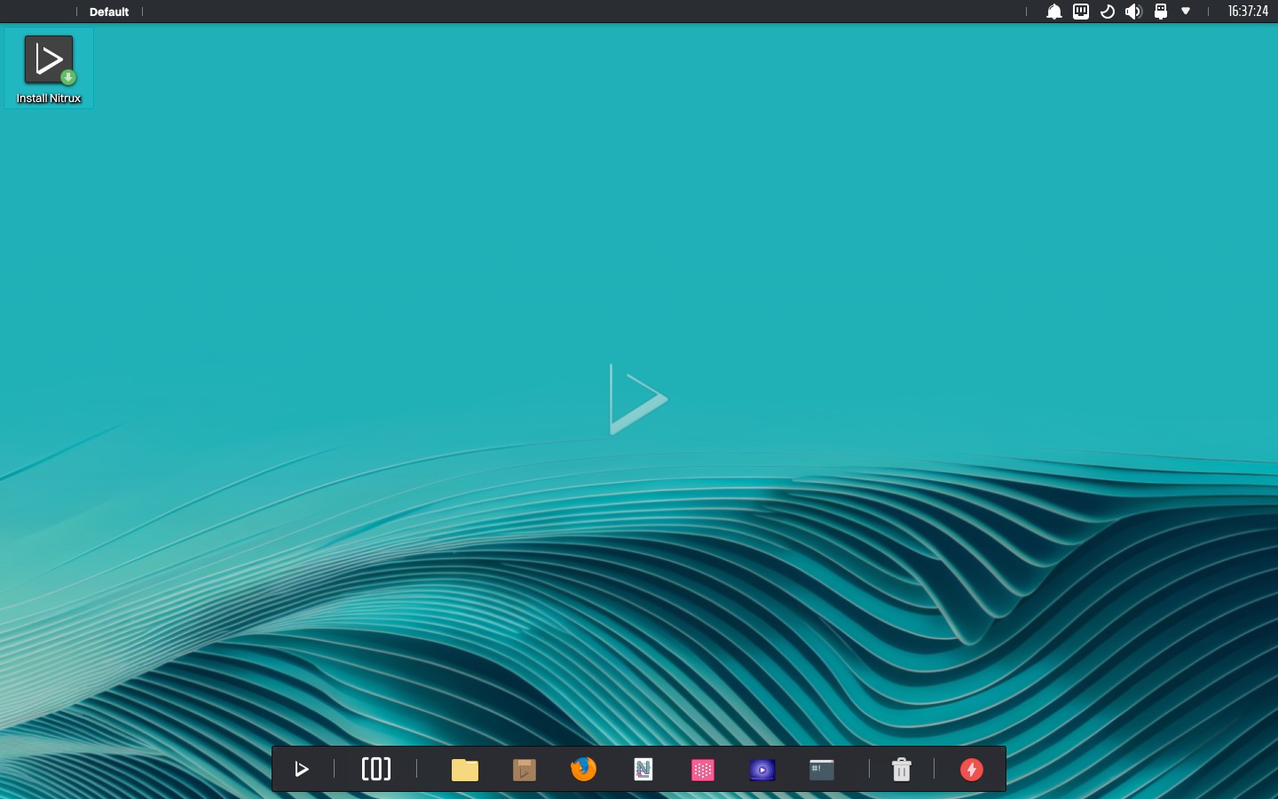Viewport: 1278px width, 799px height.
Task: Launch Firefox from the dock
Action: click(x=584, y=769)
